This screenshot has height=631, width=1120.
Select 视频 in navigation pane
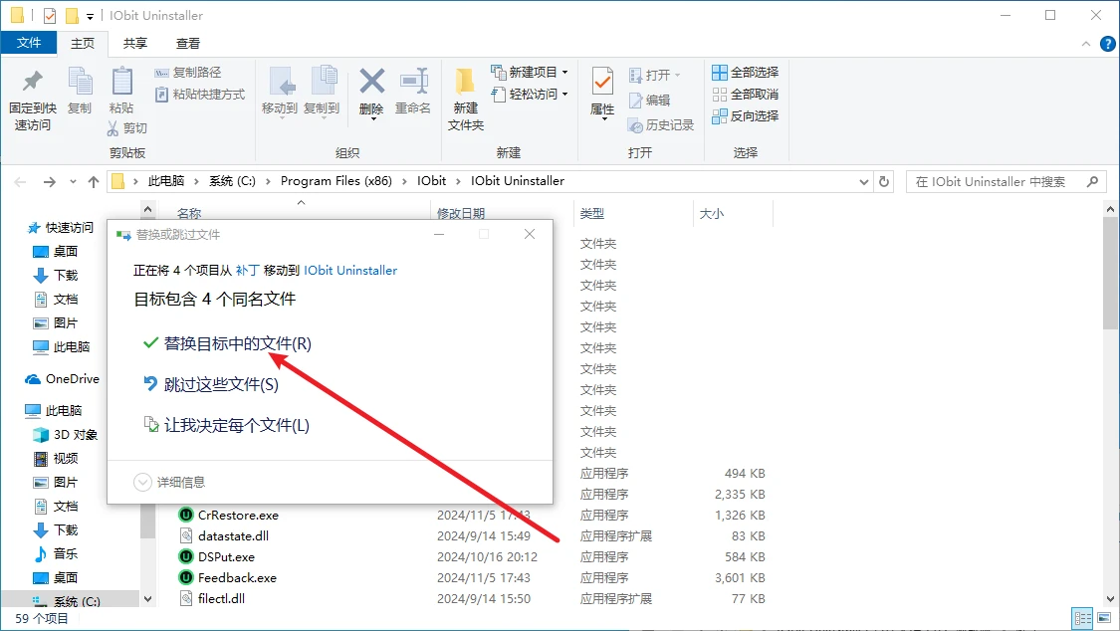click(x=56, y=458)
